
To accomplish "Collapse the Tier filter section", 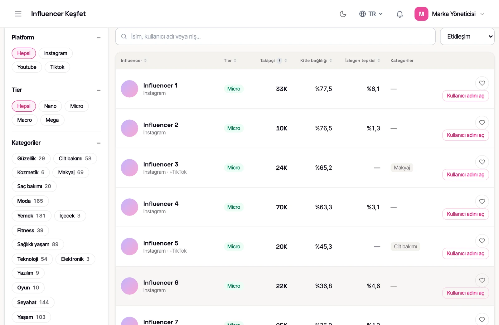I will coord(99,90).
